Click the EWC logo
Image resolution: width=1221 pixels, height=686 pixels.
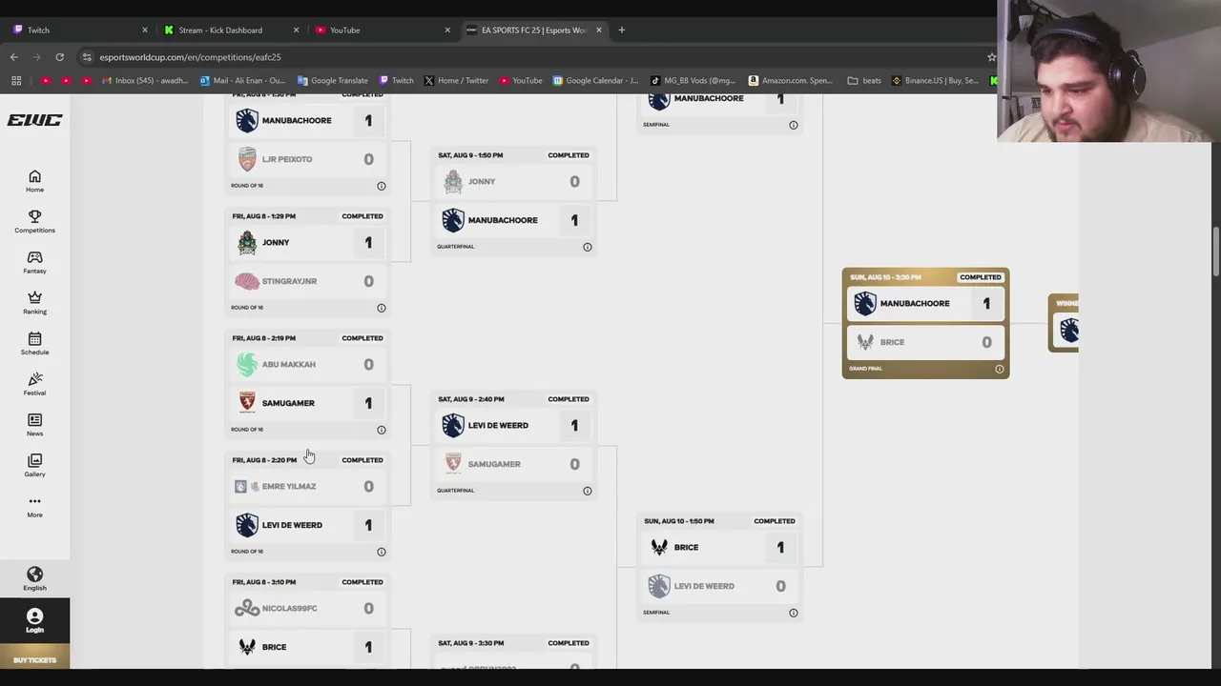pos(34,120)
